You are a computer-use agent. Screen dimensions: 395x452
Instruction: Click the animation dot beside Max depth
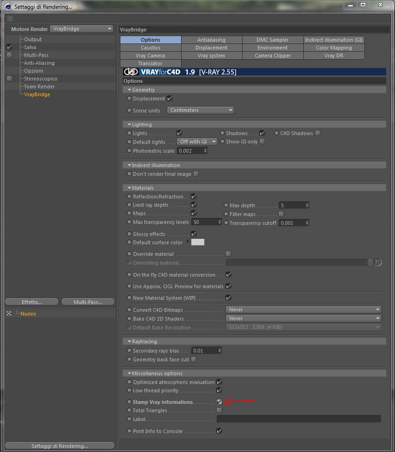click(x=226, y=205)
